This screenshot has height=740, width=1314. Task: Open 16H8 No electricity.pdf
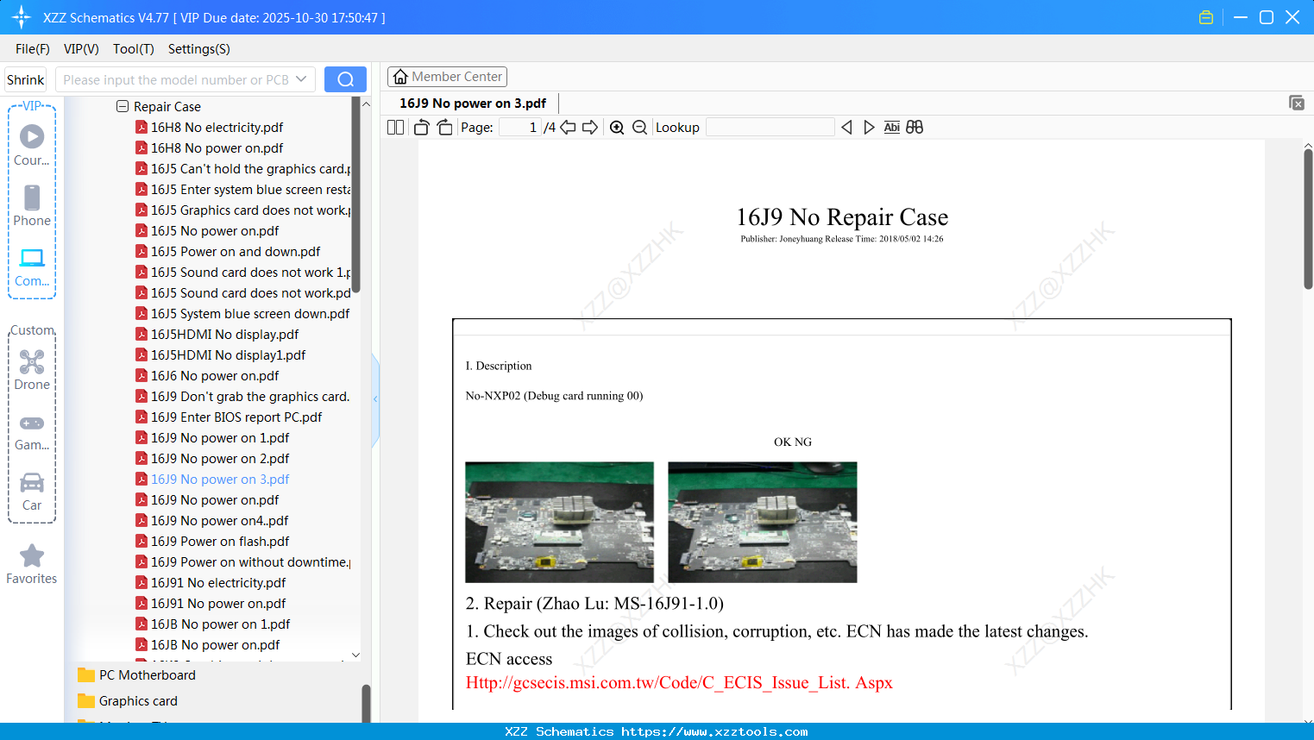tap(217, 128)
